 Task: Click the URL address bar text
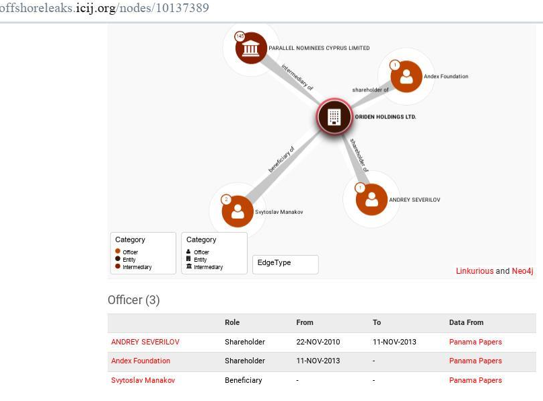[104, 9]
